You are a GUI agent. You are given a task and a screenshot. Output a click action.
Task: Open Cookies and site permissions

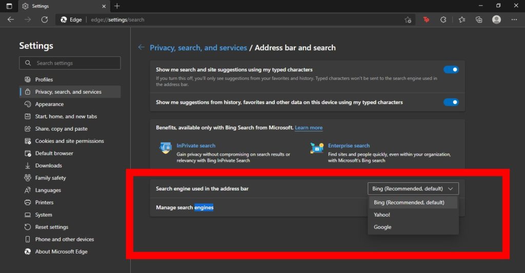(x=70, y=141)
